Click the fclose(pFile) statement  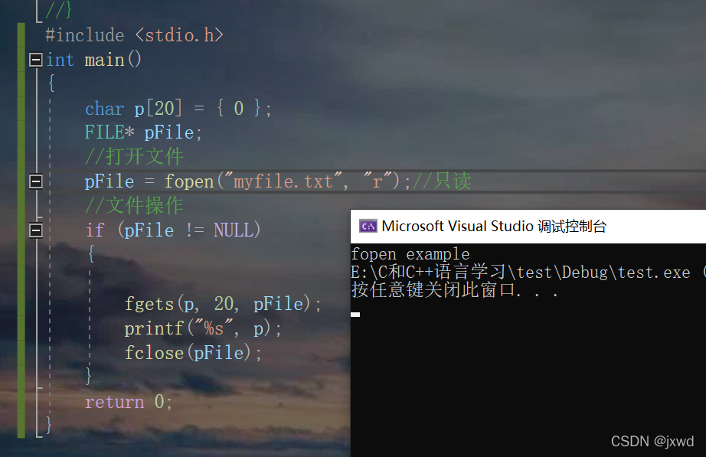(193, 353)
